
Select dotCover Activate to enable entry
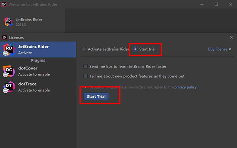[38, 71]
